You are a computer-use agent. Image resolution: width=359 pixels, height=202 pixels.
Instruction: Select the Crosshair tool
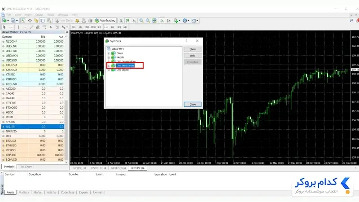point(11,27)
